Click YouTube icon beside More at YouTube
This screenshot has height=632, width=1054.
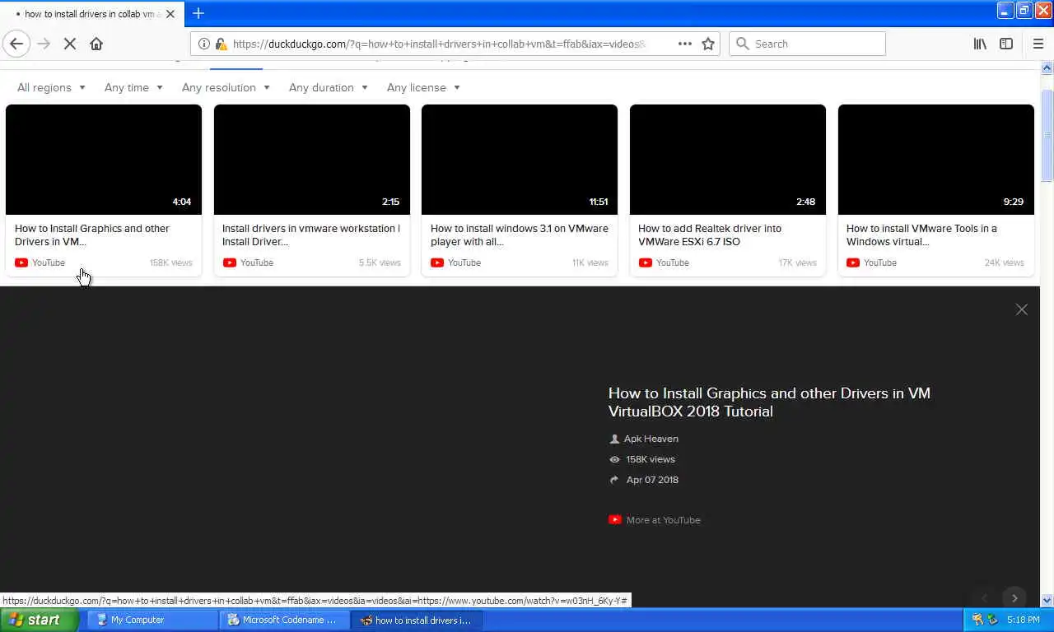(x=615, y=519)
